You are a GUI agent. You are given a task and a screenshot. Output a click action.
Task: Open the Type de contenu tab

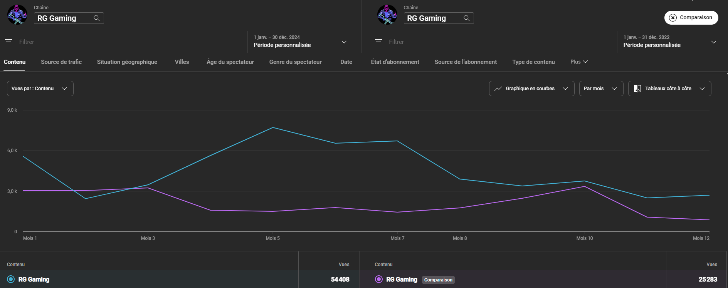(x=533, y=62)
